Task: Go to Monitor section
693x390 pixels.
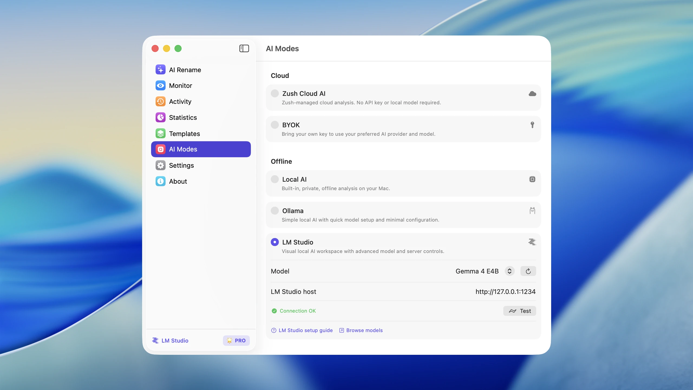Action: pyautogui.click(x=201, y=86)
